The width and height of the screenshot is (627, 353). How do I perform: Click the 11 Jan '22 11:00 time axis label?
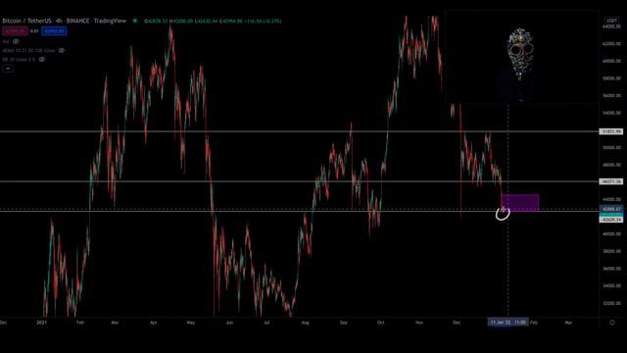[507, 323]
